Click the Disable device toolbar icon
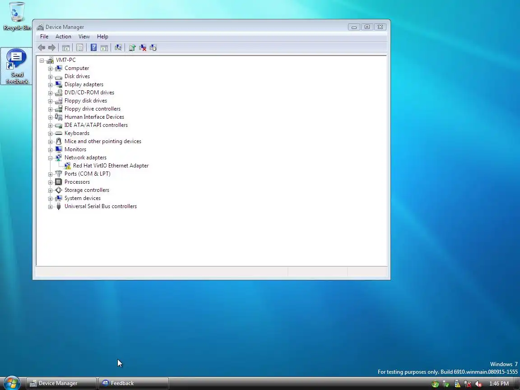The image size is (520, 390). coord(153,48)
